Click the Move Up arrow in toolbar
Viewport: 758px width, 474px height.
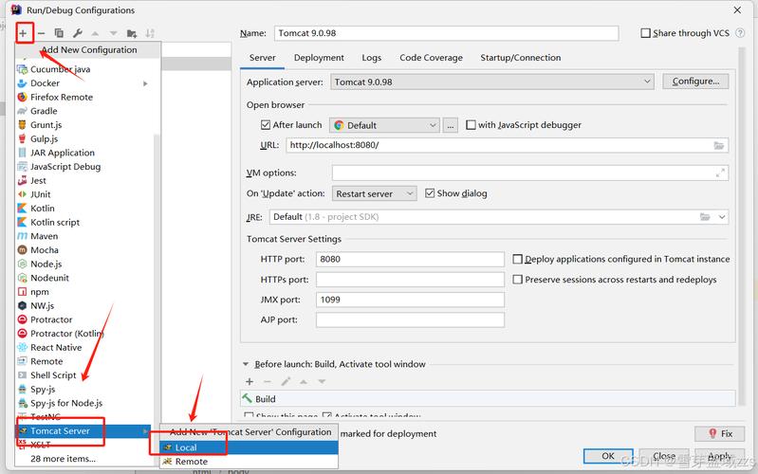(95, 33)
